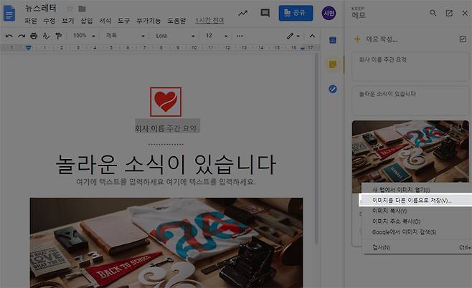Choose 검사 context menu item
472x288 pixels.
point(417,247)
